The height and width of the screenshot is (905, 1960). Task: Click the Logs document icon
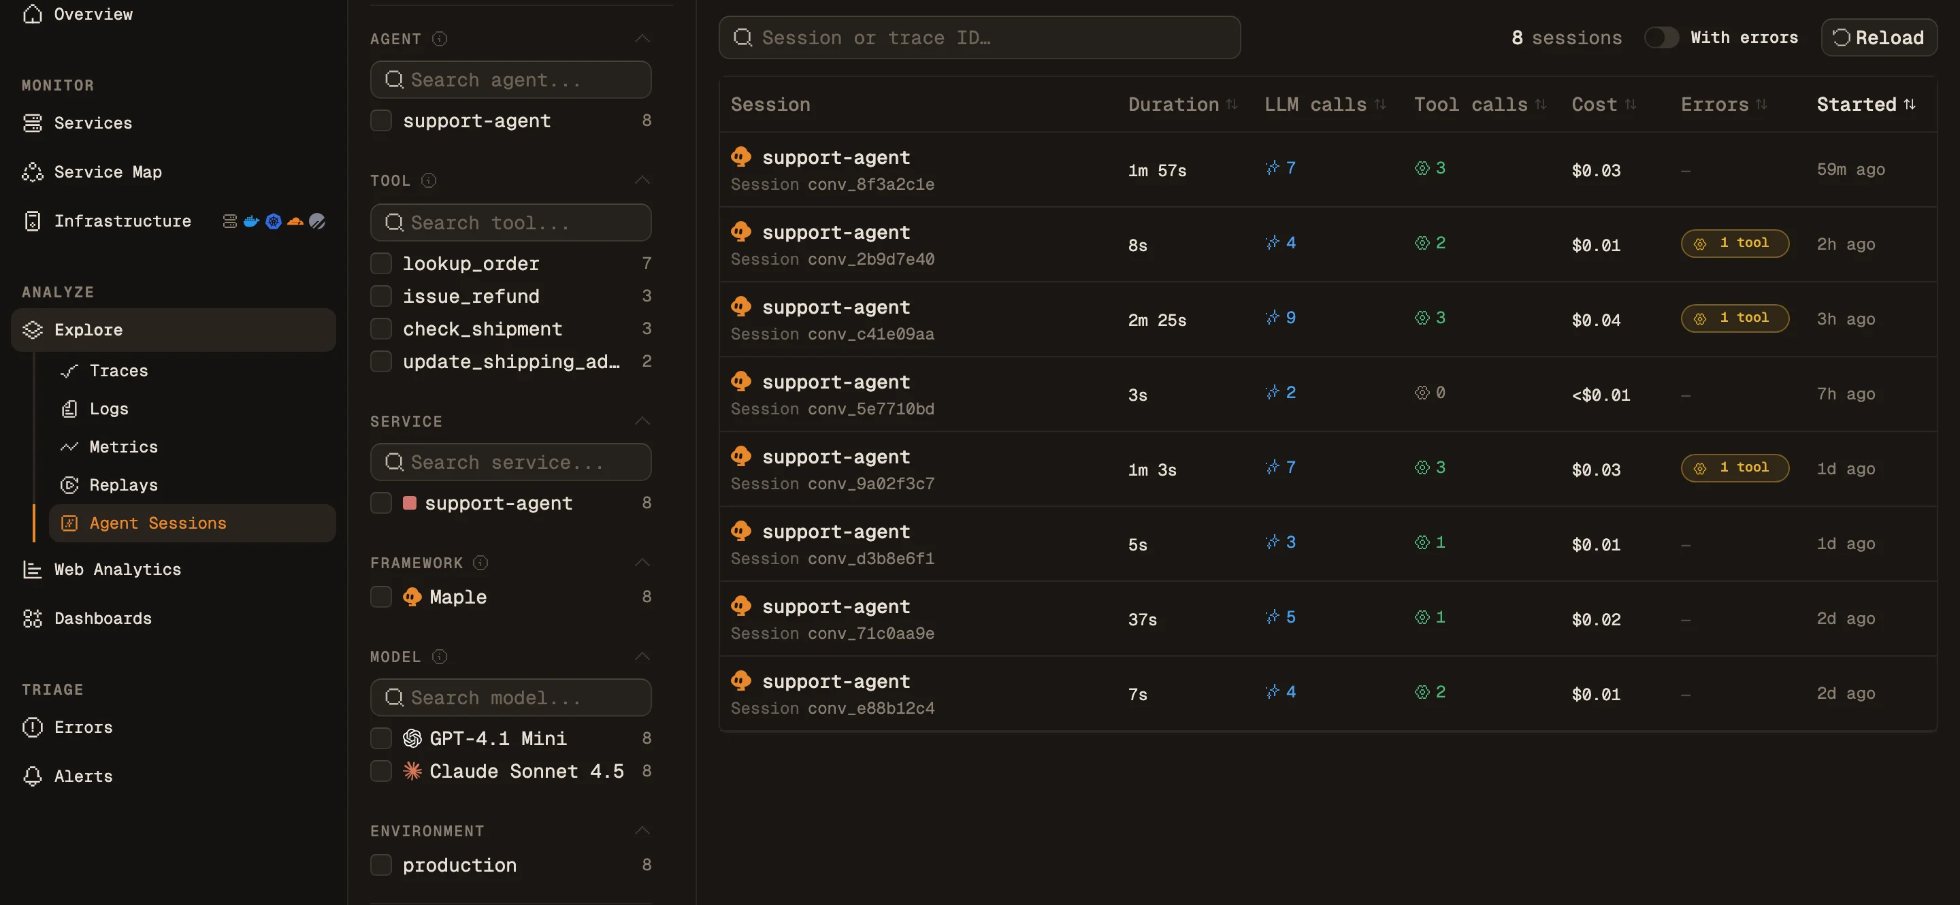(x=69, y=409)
